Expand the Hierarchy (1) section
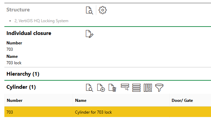This screenshot has height=121, width=211. [x=23, y=74]
